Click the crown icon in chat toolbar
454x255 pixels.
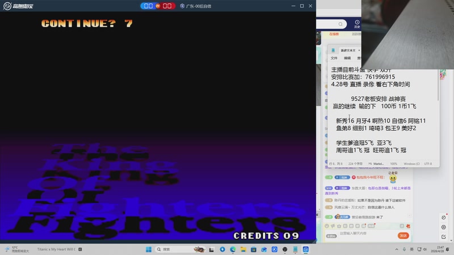[339, 226]
